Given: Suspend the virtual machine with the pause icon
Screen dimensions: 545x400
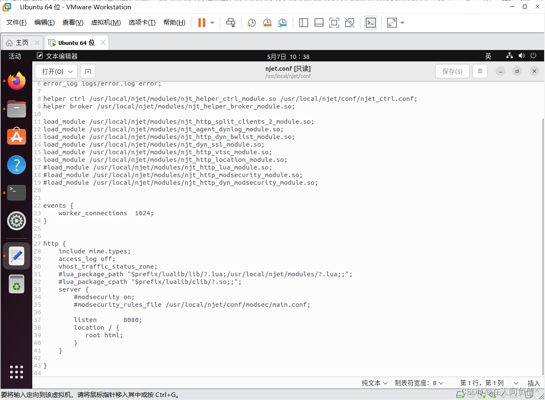Looking at the screenshot, I should tap(202, 23).
